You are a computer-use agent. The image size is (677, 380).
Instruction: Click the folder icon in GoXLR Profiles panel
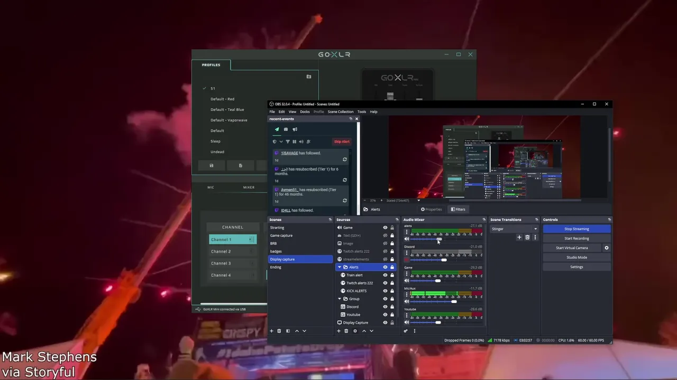[x=309, y=77]
